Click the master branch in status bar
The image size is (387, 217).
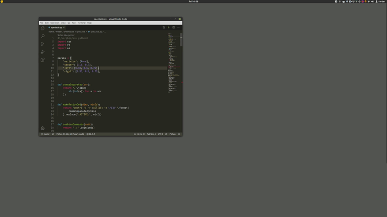point(45,134)
